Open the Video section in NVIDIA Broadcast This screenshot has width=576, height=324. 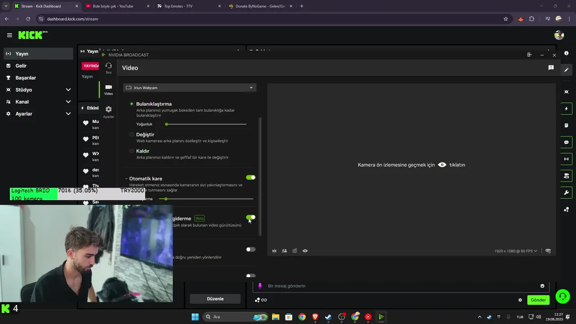108,90
